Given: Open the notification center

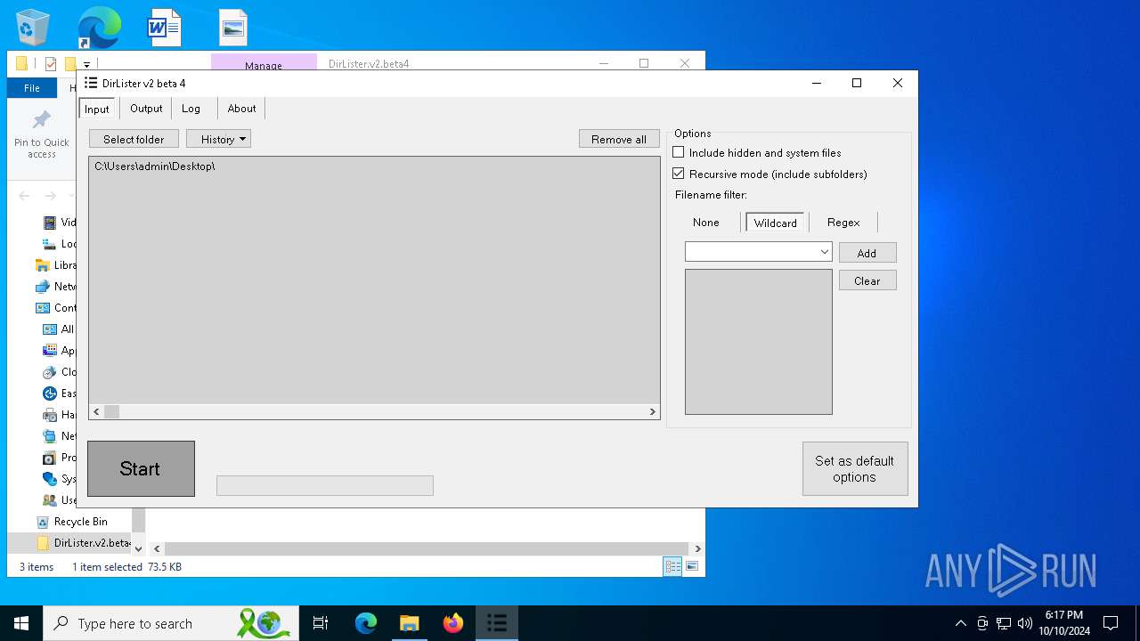Looking at the screenshot, I should coord(1111,623).
